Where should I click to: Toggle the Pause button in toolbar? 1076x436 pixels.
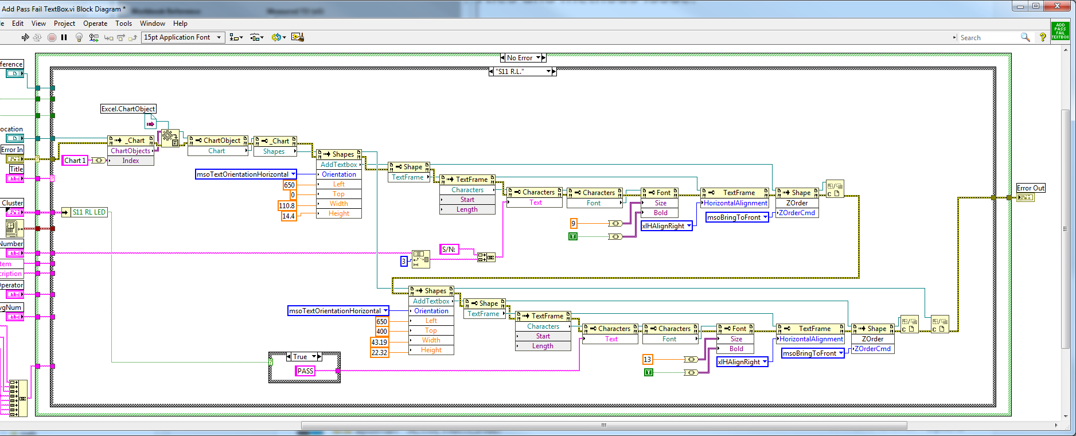[x=64, y=37]
